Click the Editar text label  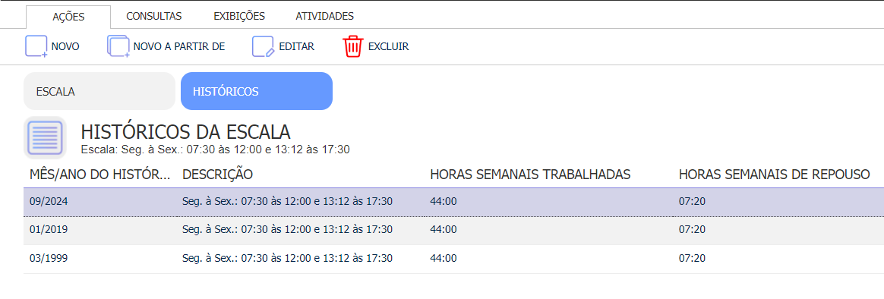click(x=296, y=47)
